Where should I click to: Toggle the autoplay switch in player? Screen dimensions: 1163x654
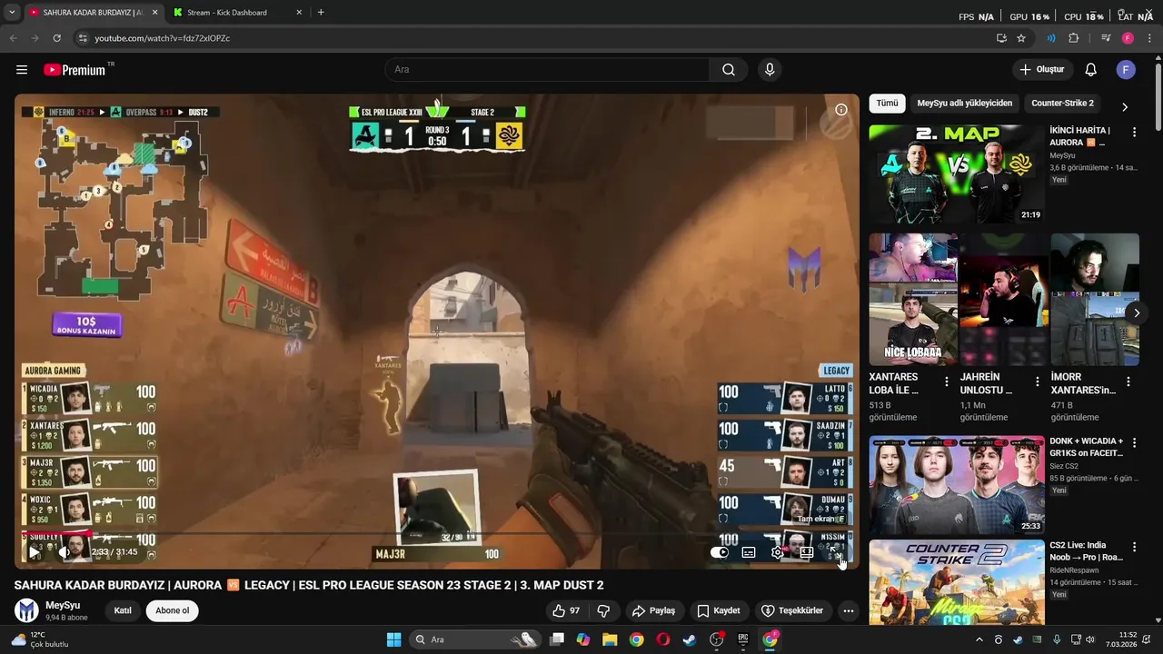(720, 552)
